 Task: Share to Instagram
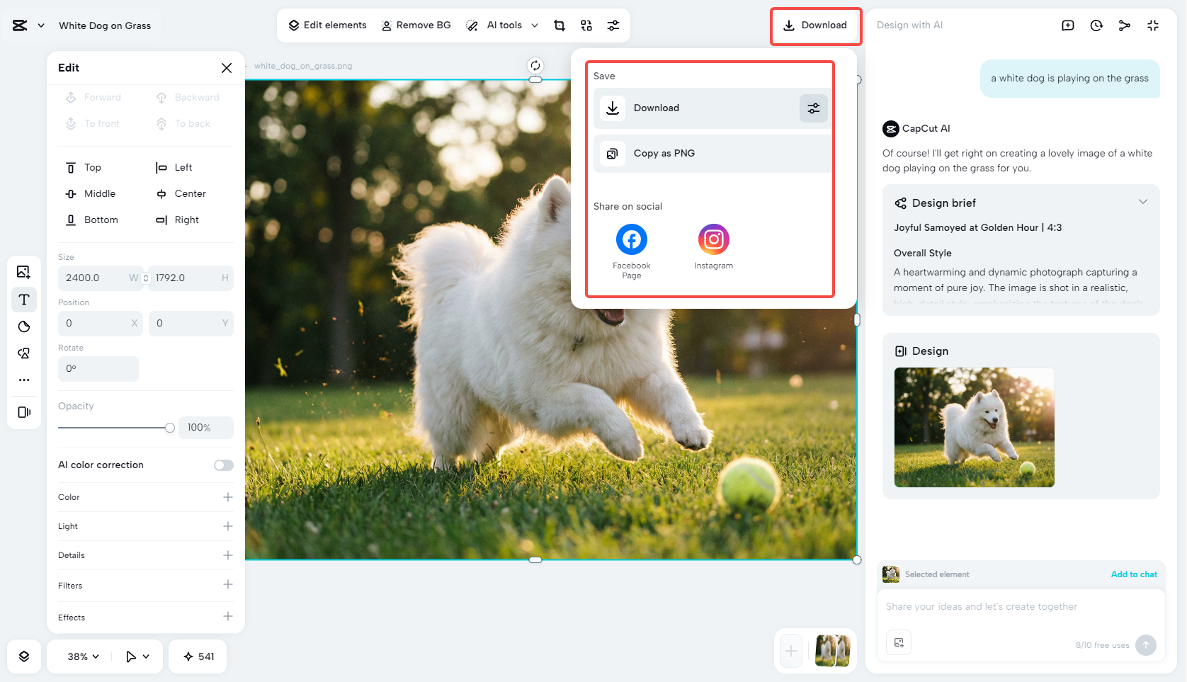pyautogui.click(x=714, y=246)
